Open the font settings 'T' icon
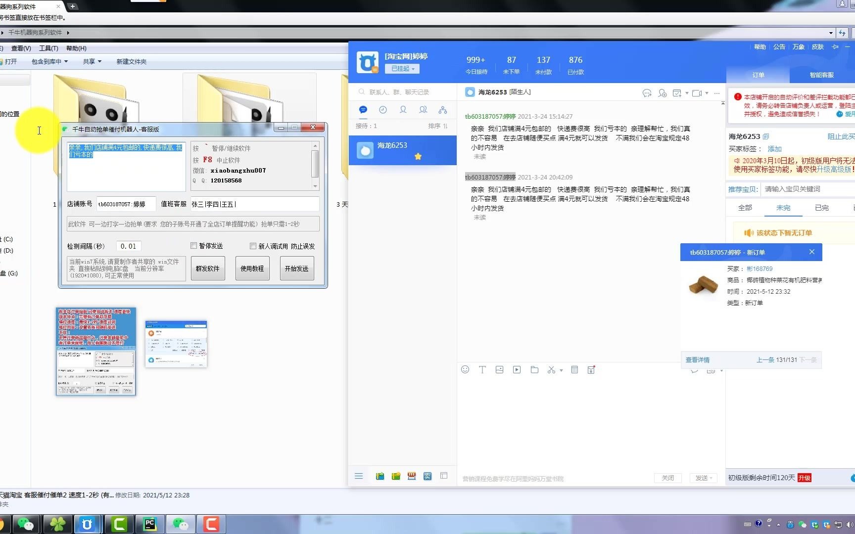 tap(482, 369)
